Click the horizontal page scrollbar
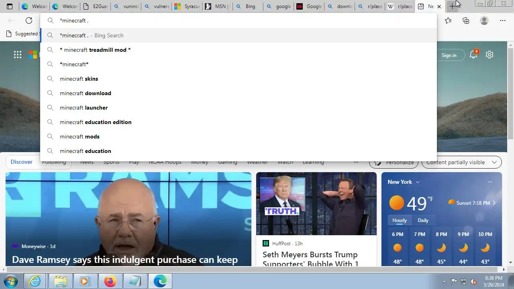Image resolution: width=514 pixels, height=289 pixels. pyautogui.click(x=253, y=269)
